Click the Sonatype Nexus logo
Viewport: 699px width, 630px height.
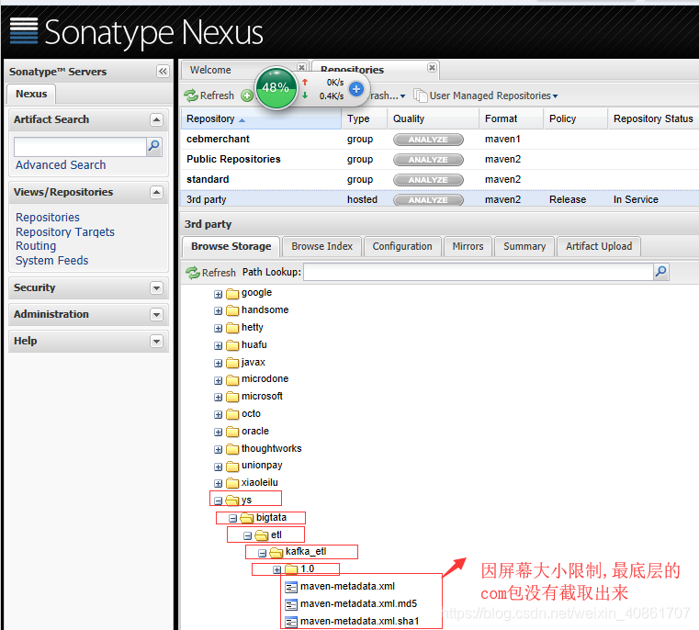tap(136, 32)
